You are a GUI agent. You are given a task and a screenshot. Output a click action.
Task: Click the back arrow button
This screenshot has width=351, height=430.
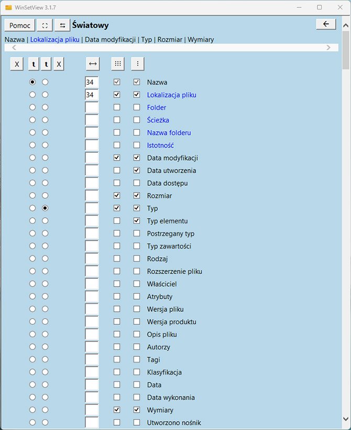tap(326, 24)
